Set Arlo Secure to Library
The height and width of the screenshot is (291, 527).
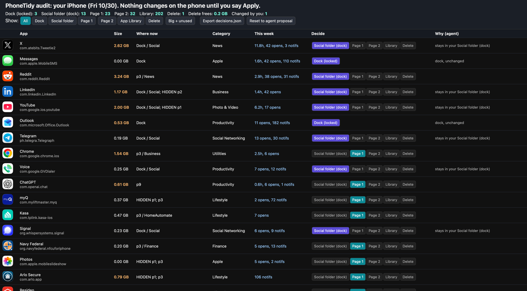pos(391,277)
